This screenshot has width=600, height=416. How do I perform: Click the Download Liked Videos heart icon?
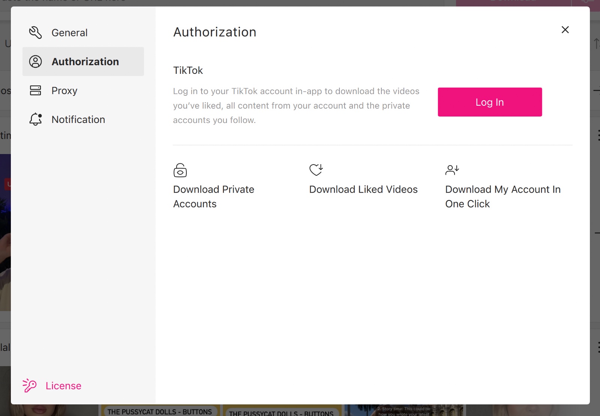(x=316, y=170)
